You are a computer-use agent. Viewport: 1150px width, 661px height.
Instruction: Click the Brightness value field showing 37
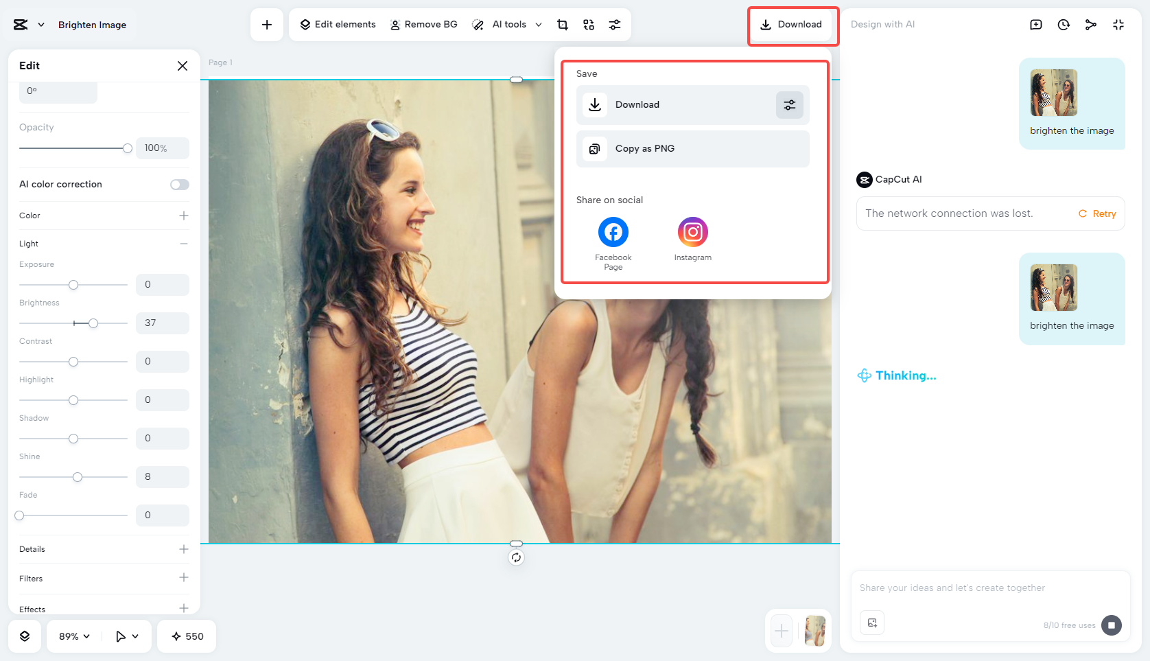(x=163, y=323)
